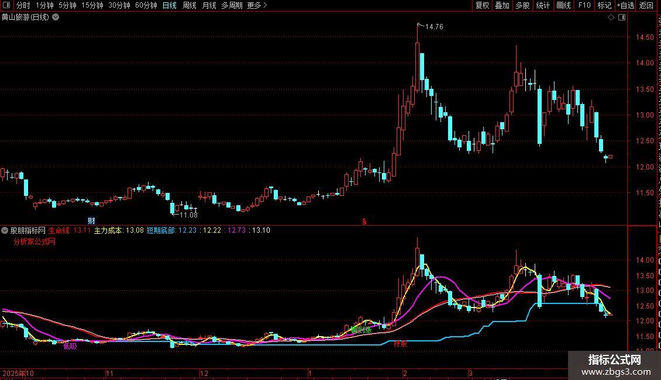
Task: Click the 复权 adjustment button
Action: pos(482,5)
